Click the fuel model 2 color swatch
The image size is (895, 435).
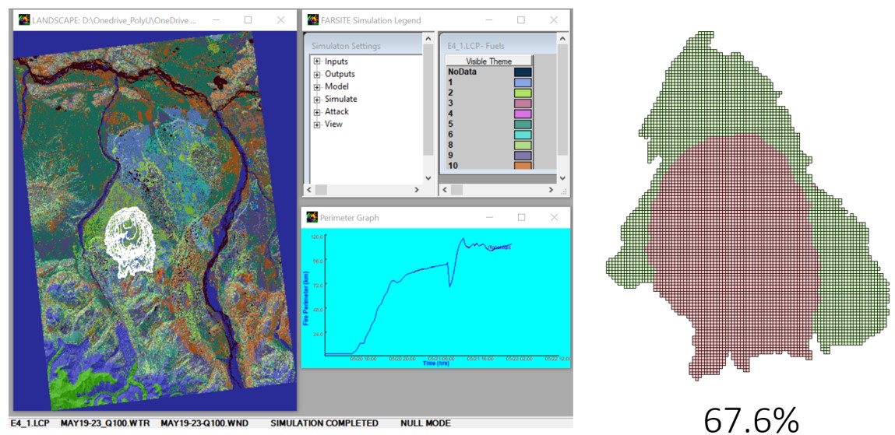pyautogui.click(x=523, y=93)
